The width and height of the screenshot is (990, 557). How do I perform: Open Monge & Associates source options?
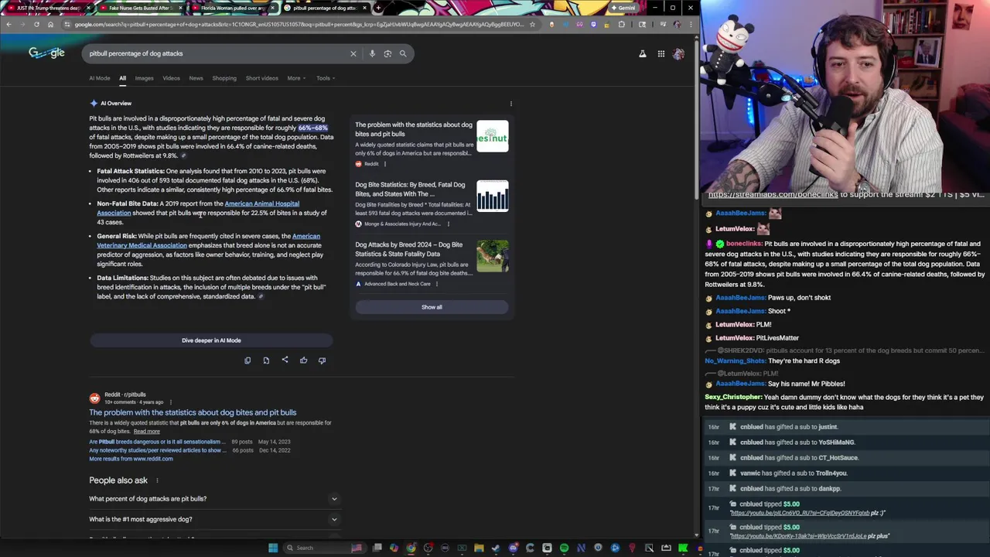pos(448,224)
